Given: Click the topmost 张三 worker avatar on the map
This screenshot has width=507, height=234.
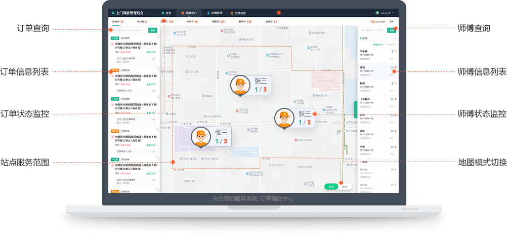Looking at the screenshot, I should coord(240,85).
